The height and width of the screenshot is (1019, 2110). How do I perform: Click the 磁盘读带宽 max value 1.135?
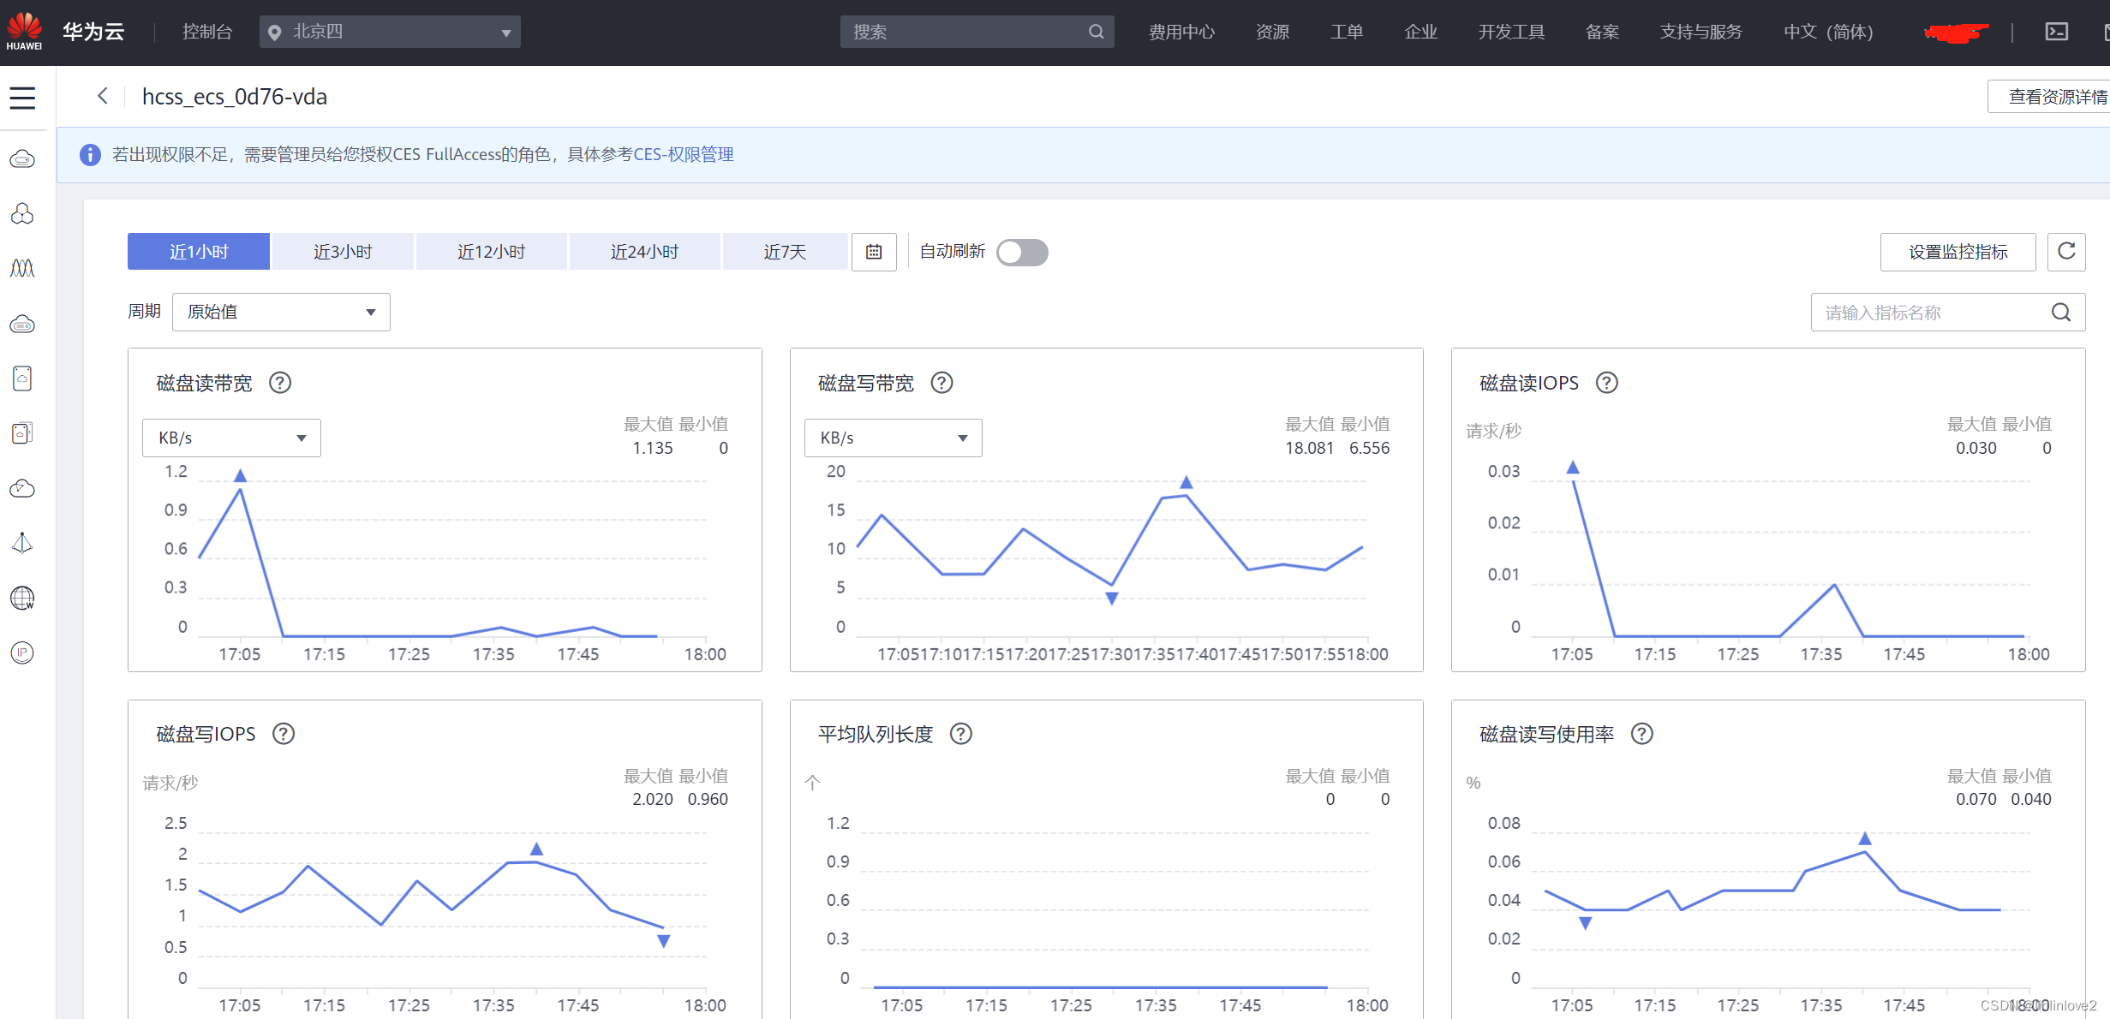653,448
